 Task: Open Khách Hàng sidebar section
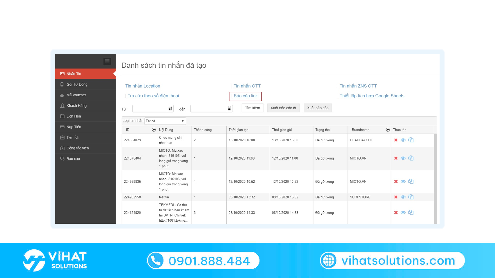coord(86,106)
